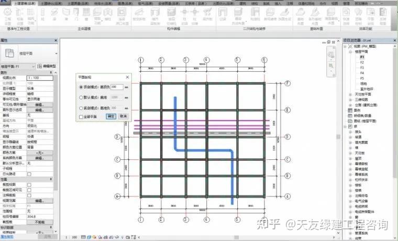
Task: Open the 注释 ribbon tab
Action: [290, 4]
